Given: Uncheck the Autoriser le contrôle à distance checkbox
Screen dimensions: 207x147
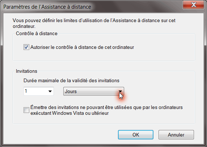Looking at the screenshot, I should tap(26, 47).
